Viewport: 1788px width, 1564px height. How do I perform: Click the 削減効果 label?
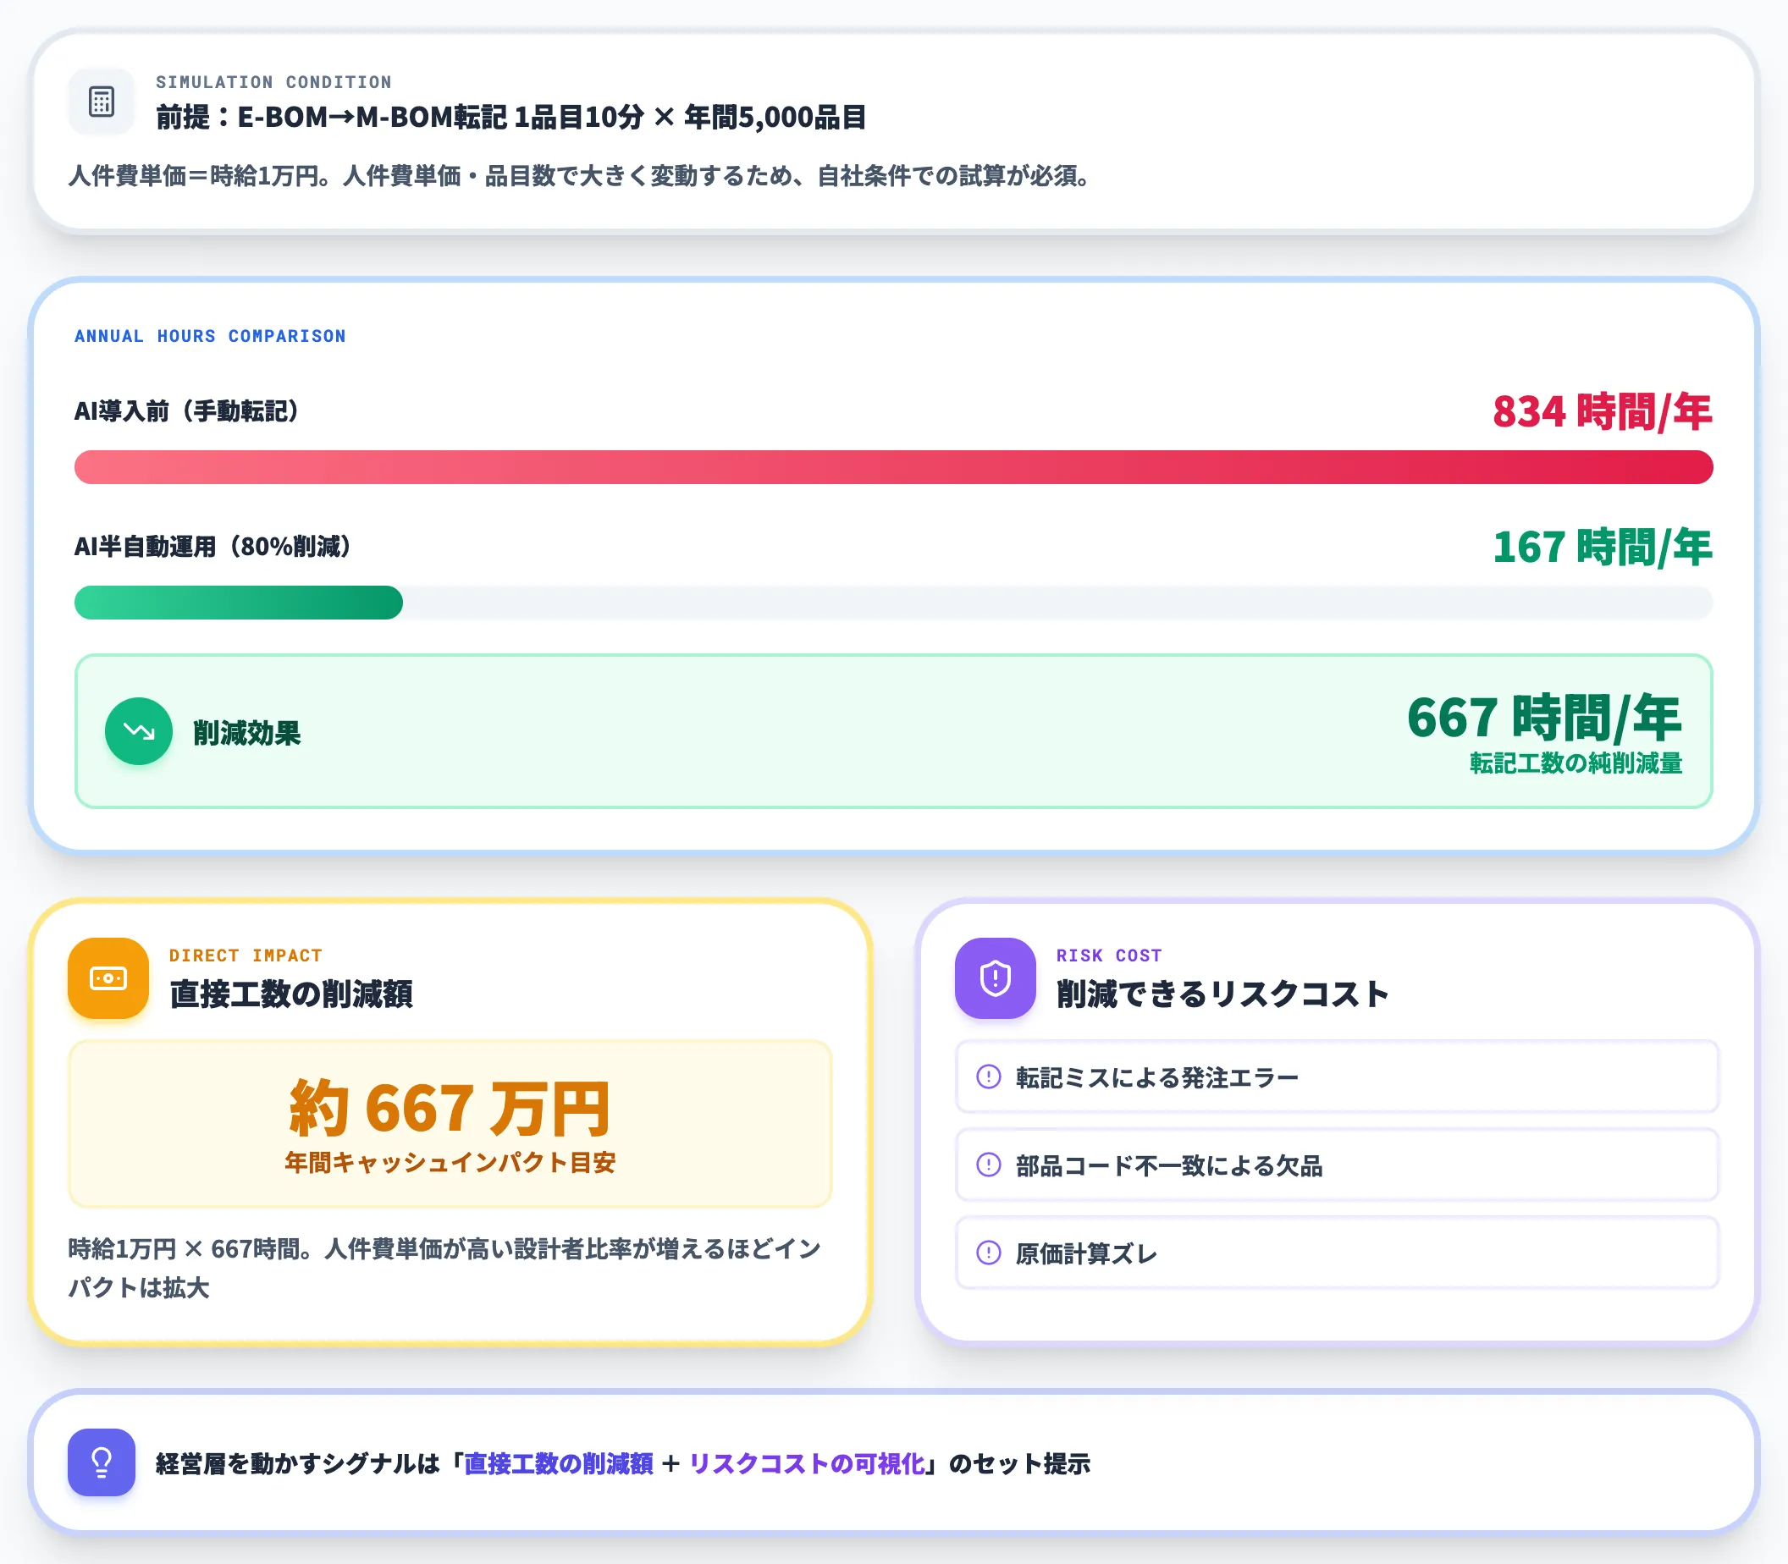click(x=247, y=733)
